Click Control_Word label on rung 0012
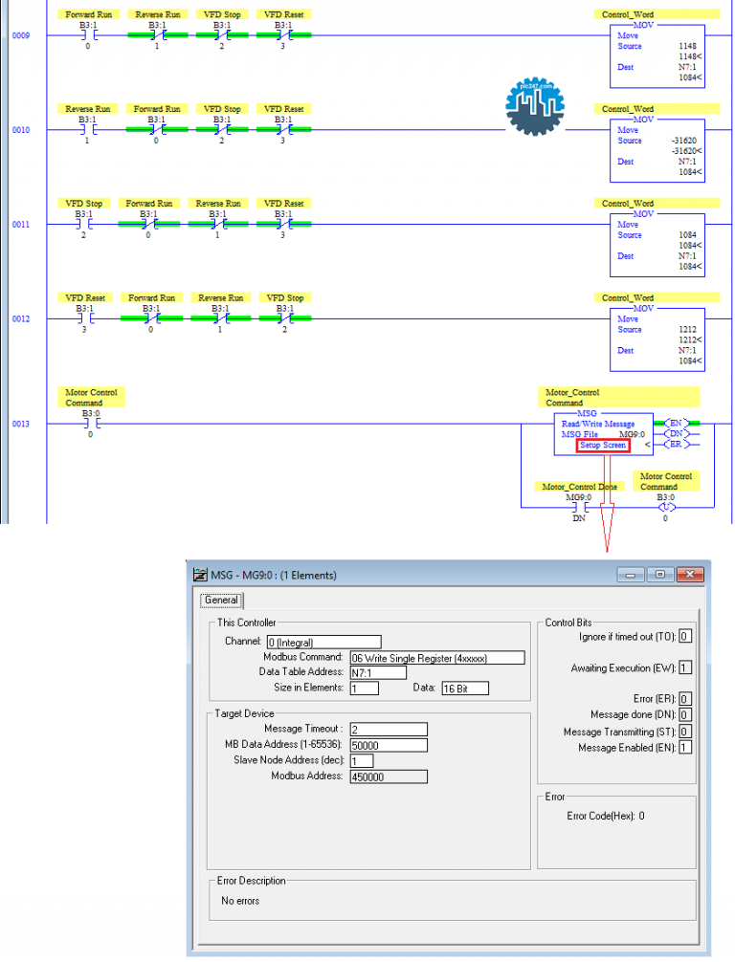 point(628,298)
